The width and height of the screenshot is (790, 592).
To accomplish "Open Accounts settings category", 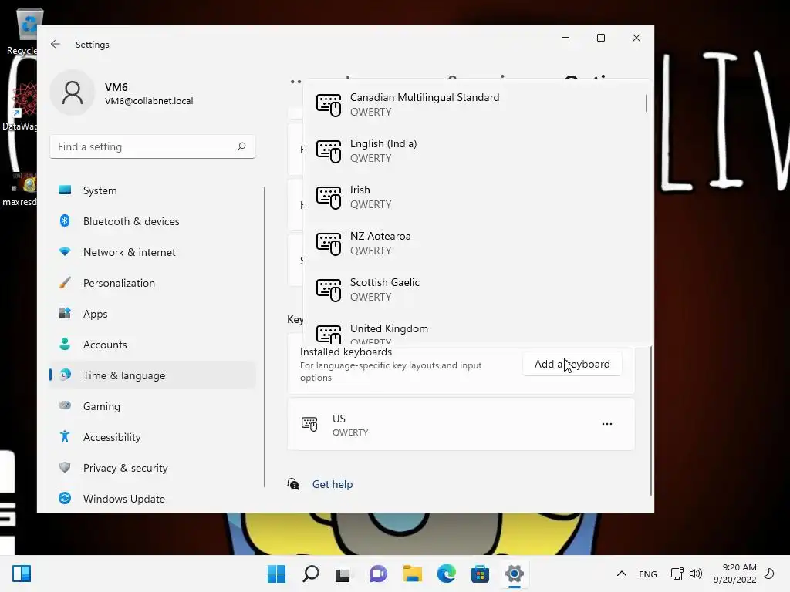I will click(153, 345).
